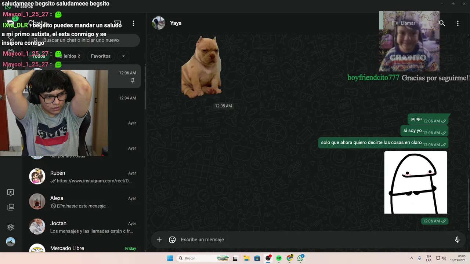Start a new chat with the compose icon
470x264 pixels.
[118, 23]
